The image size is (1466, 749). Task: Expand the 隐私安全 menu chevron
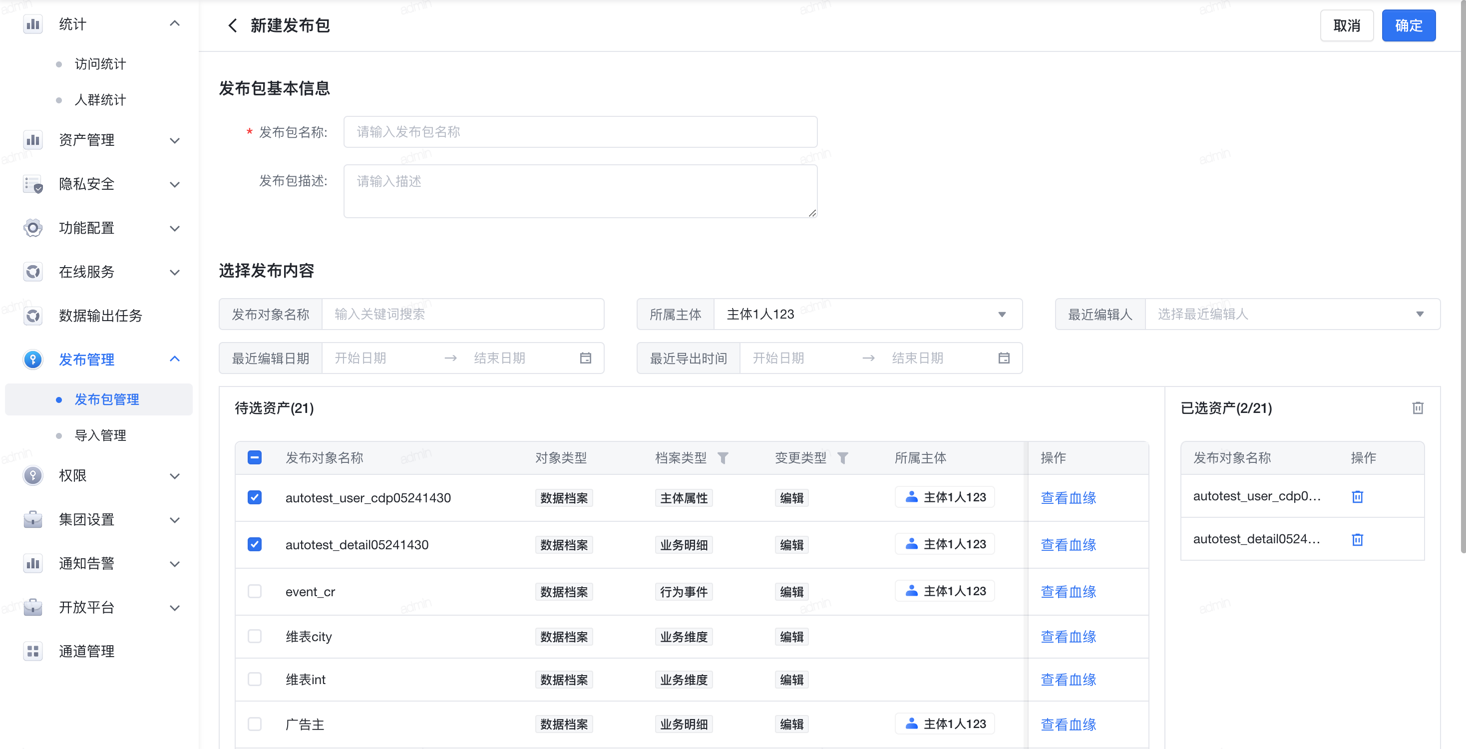[175, 184]
